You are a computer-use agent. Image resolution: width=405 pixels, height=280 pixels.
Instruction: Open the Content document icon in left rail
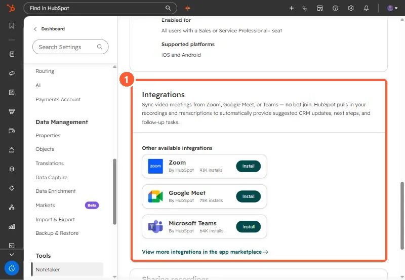pos(12,93)
